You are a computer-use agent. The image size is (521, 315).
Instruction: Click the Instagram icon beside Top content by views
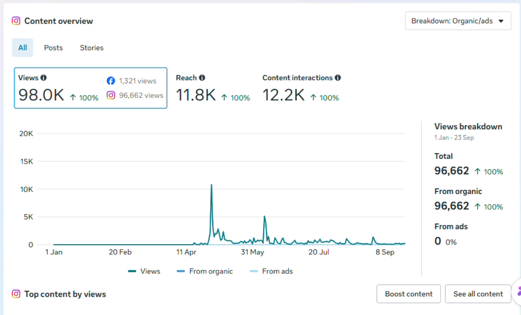click(16, 294)
